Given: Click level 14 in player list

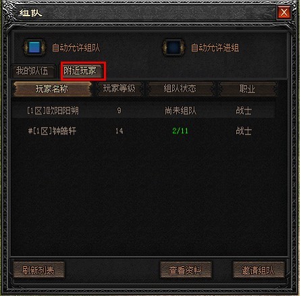Looking at the screenshot, I should 119,131.
